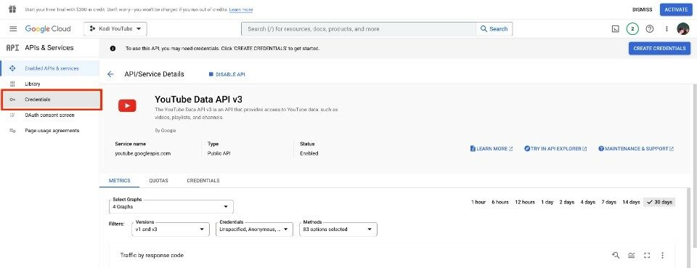Expand the Credentials filter dropdown
The image size is (697, 268).
click(255, 230)
